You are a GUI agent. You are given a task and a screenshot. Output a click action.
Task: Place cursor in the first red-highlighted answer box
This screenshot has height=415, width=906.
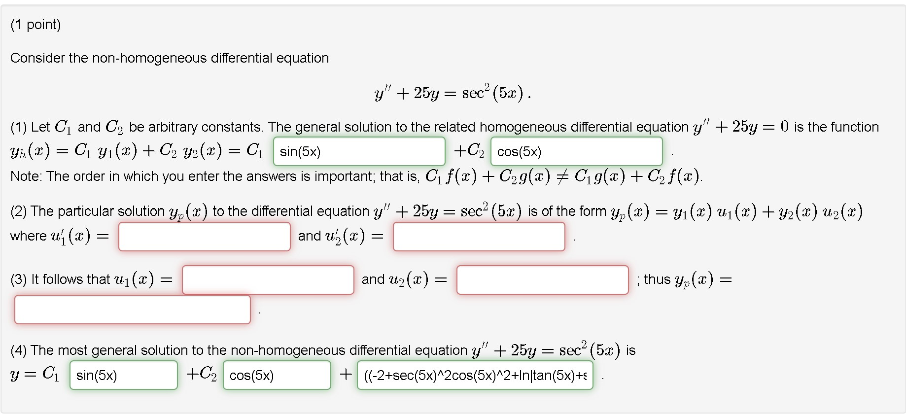pos(204,237)
